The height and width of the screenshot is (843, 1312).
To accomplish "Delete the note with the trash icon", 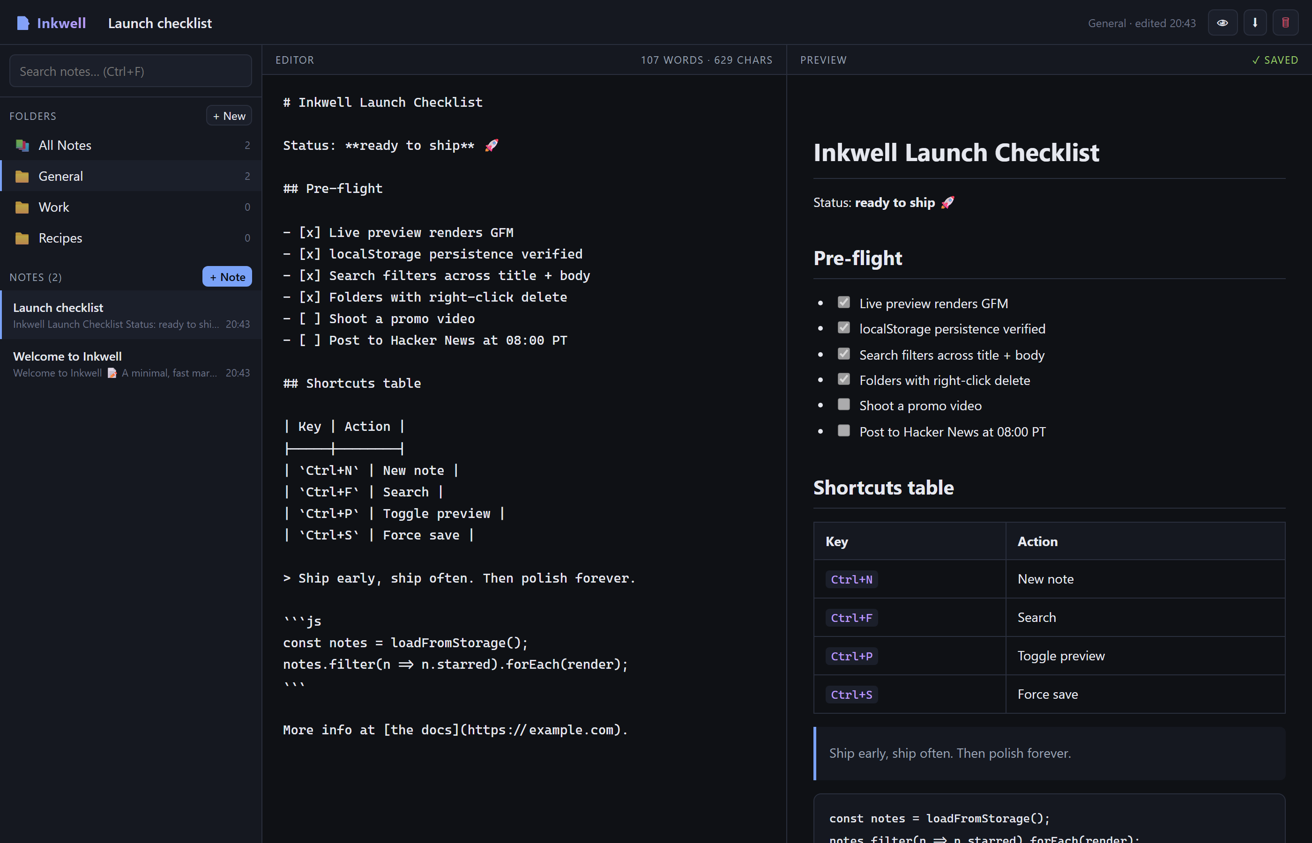I will pos(1285,23).
